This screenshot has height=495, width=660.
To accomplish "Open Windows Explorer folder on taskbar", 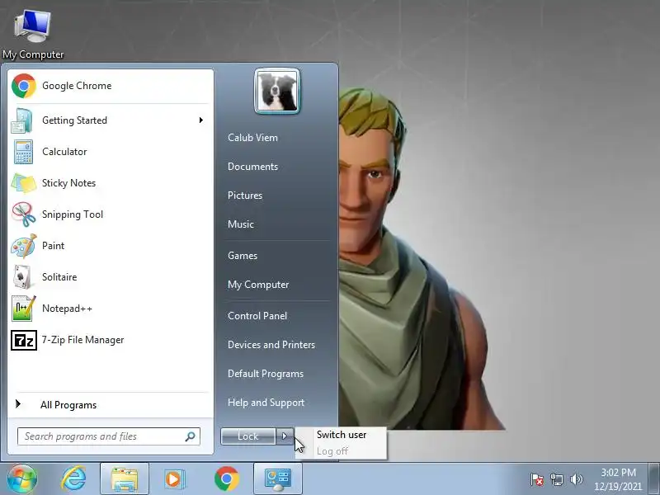I will pyautogui.click(x=125, y=479).
